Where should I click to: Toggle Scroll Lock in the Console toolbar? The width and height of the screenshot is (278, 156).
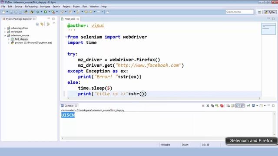coord(233,106)
